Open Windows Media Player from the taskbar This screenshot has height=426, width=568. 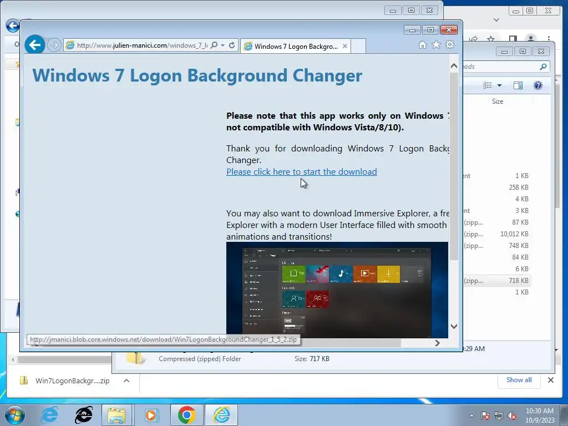click(x=150, y=415)
